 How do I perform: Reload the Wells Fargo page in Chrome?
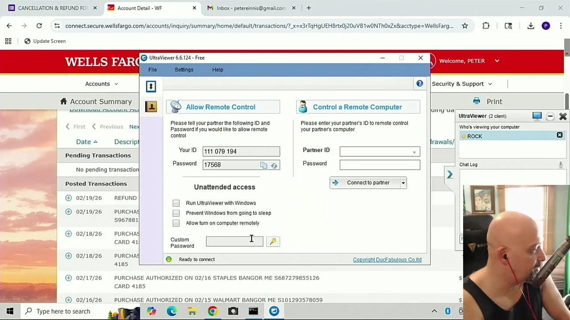point(39,26)
